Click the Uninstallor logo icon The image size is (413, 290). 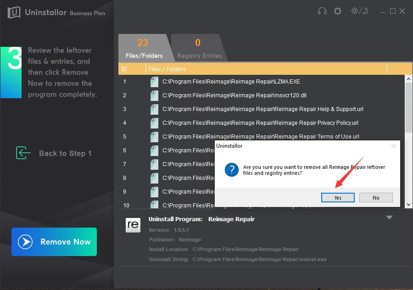(x=14, y=12)
